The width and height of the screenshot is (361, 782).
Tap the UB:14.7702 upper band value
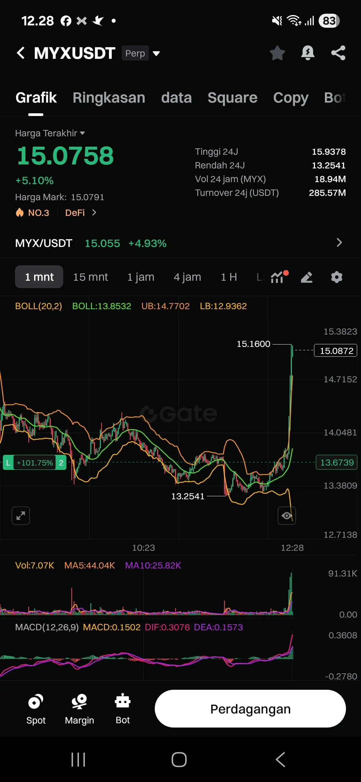(x=165, y=306)
